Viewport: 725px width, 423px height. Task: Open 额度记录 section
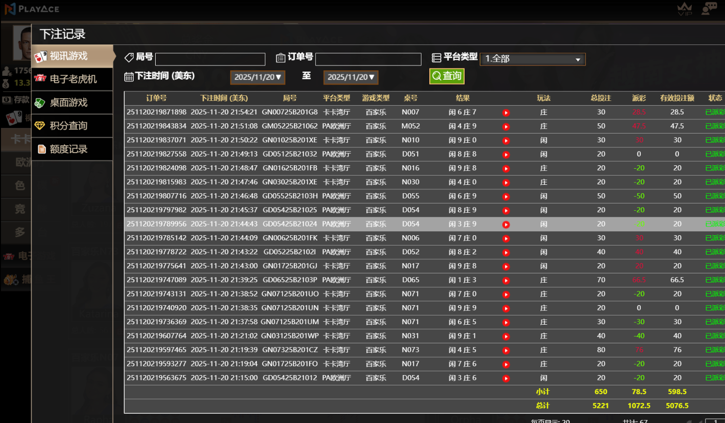(72, 149)
